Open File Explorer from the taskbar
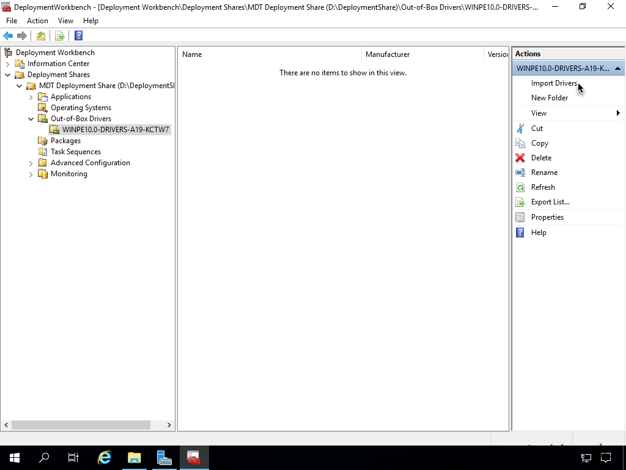This screenshot has height=470, width=626. [134, 458]
